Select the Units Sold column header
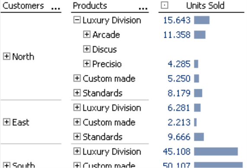Image resolution: width=247 pixels, height=168 pixels. coord(205,6)
